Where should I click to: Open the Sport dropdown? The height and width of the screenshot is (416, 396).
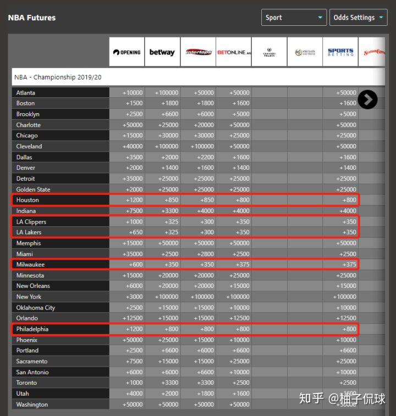[x=294, y=18]
